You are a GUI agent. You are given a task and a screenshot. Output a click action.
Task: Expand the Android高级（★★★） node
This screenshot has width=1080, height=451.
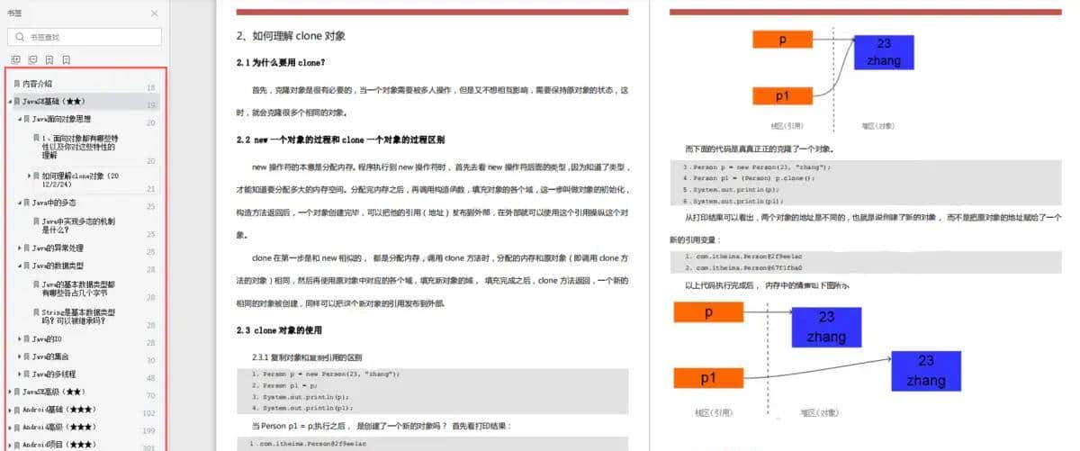click(10, 427)
